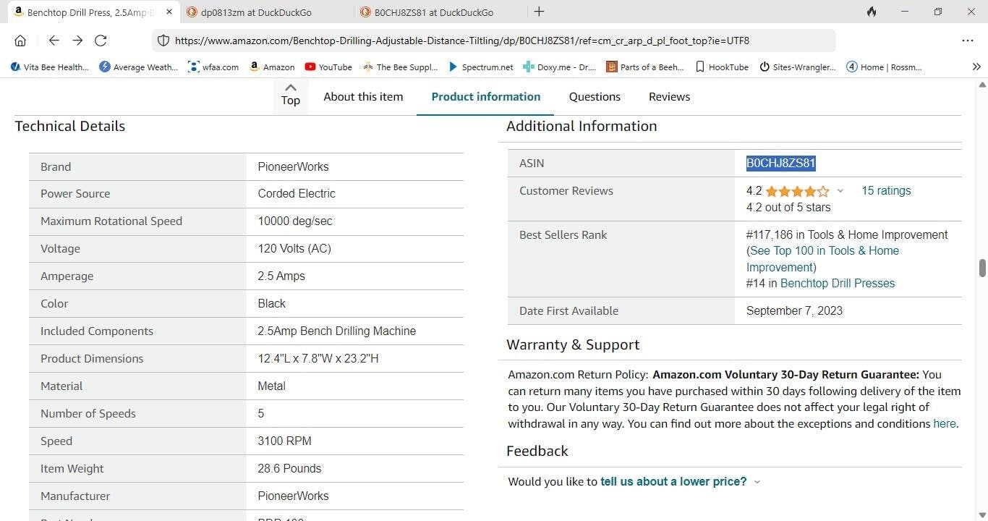The image size is (988, 521).
Task: Open a new browser tab
Action: click(x=539, y=12)
